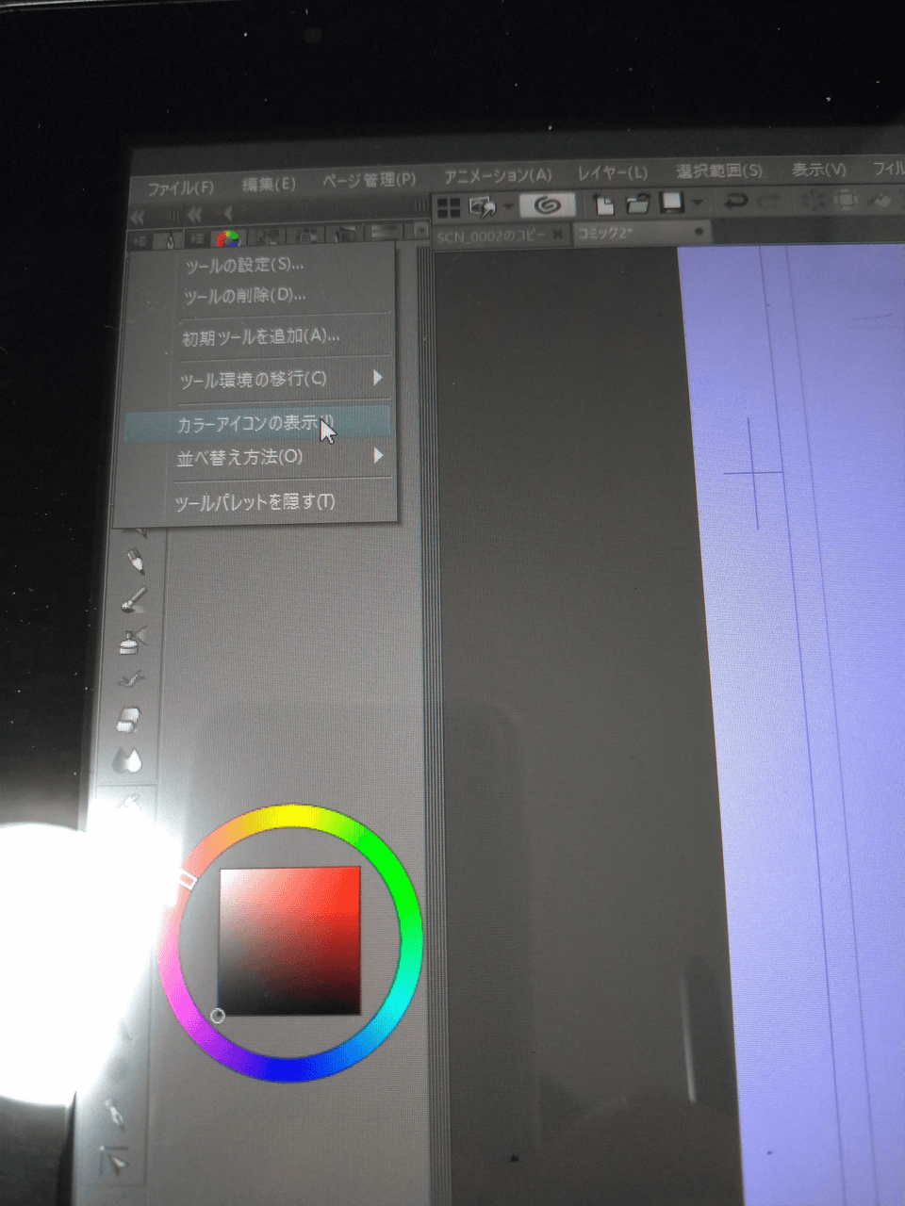Select the Blend droplet tool
The width and height of the screenshot is (905, 1206).
coord(126,759)
